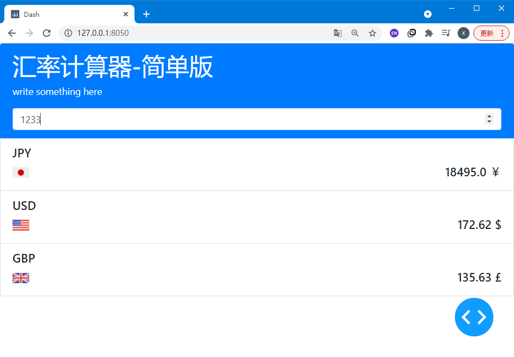Close the Dash tab

point(126,14)
